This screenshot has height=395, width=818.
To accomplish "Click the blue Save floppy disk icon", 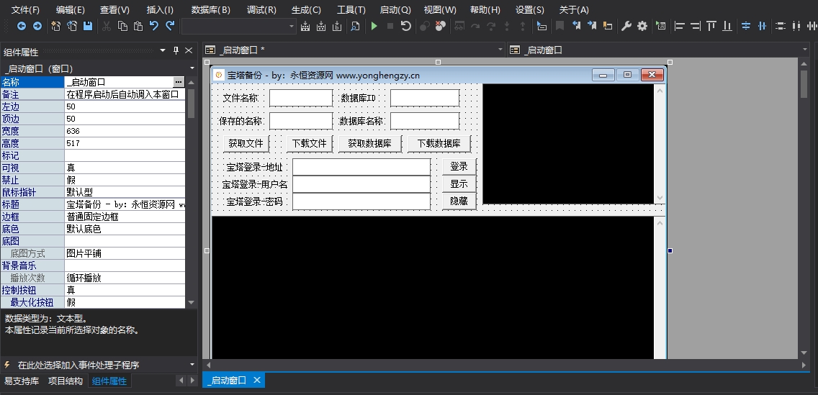I will [88, 26].
